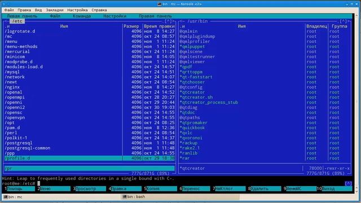Select the highlighted /profile.d directory
The height and width of the screenshot is (203, 361).
(x=89, y=158)
